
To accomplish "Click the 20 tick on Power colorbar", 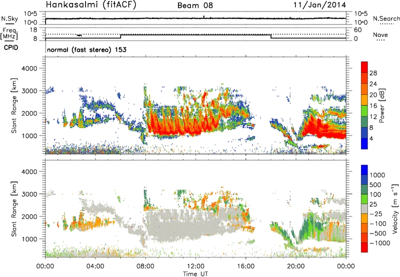I will (373, 95).
